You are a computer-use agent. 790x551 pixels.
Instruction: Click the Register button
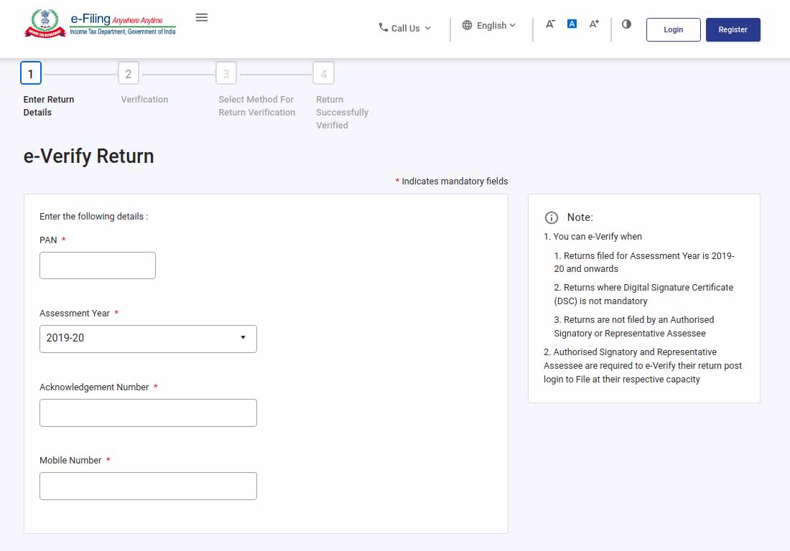(733, 29)
